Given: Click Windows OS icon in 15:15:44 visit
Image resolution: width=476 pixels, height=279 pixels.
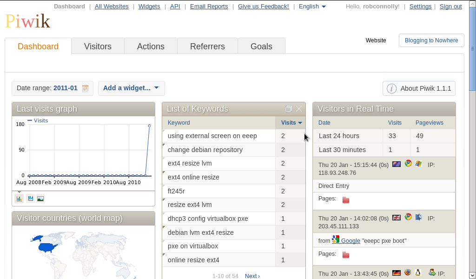Looking at the screenshot, I should (419, 164).
